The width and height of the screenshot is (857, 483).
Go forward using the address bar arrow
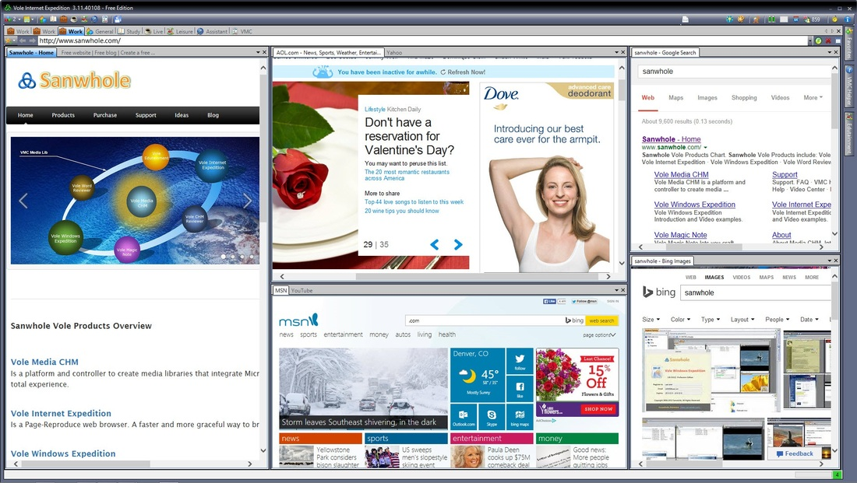[32, 40]
